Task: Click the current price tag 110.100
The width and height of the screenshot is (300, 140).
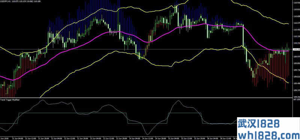Action: point(296,49)
